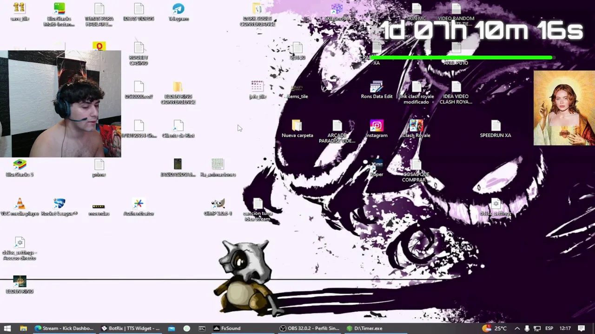The height and width of the screenshot is (334, 595).
Task: Select the prime text file
Action: pyautogui.click(x=99, y=168)
